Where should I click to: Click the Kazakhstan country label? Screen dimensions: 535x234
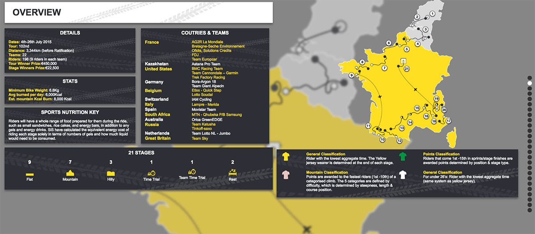pos(156,64)
